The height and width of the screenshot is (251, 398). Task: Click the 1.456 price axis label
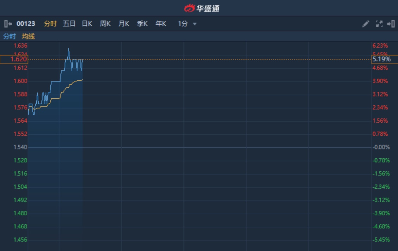click(x=20, y=240)
